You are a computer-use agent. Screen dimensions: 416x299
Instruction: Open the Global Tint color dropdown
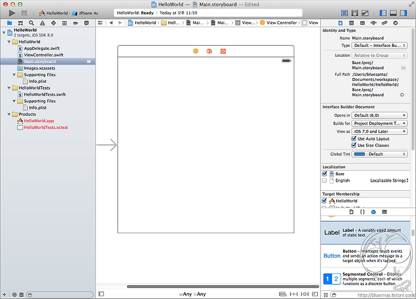point(380,154)
